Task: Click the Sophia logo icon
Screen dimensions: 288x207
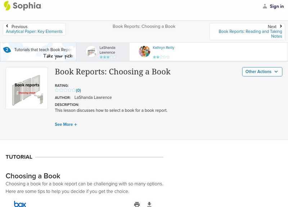Action: coord(7,6)
